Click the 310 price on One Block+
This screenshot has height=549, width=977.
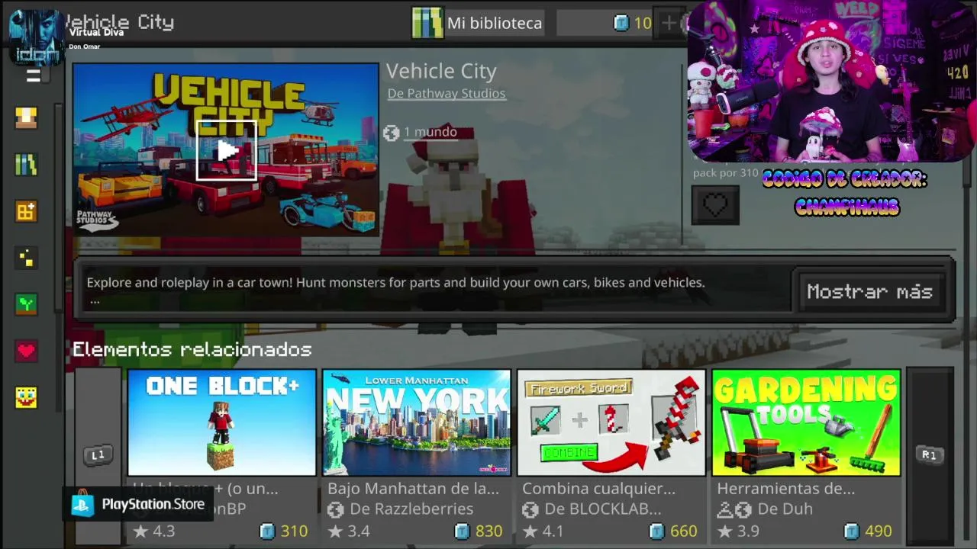pyautogui.click(x=294, y=531)
